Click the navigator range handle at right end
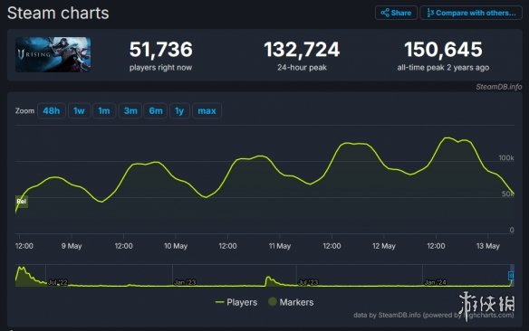The width and height of the screenshot is (529, 331). (x=511, y=276)
